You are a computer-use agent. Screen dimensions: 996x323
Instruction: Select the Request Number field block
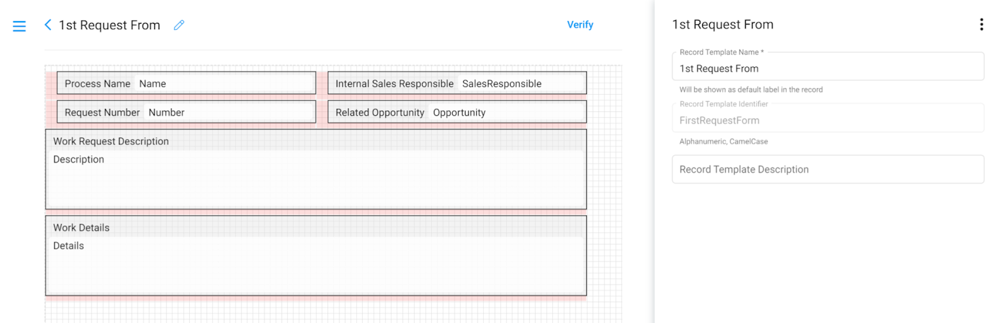click(186, 112)
